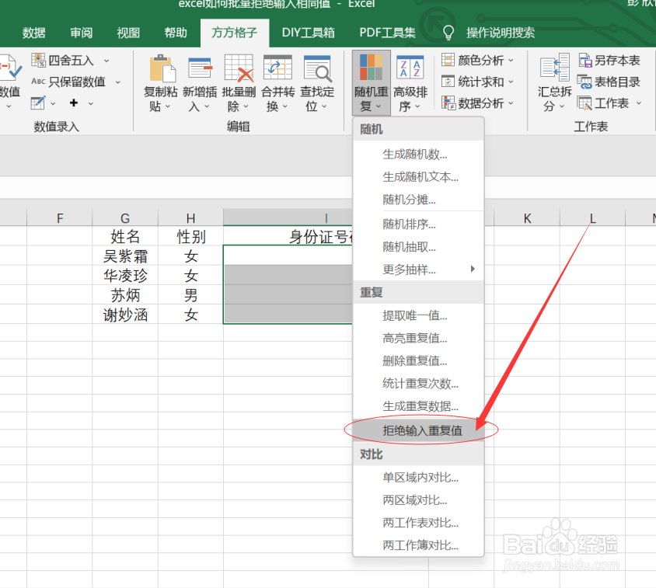
Task: Expand the 只保留数值 dropdown arrow
Action: (118, 82)
